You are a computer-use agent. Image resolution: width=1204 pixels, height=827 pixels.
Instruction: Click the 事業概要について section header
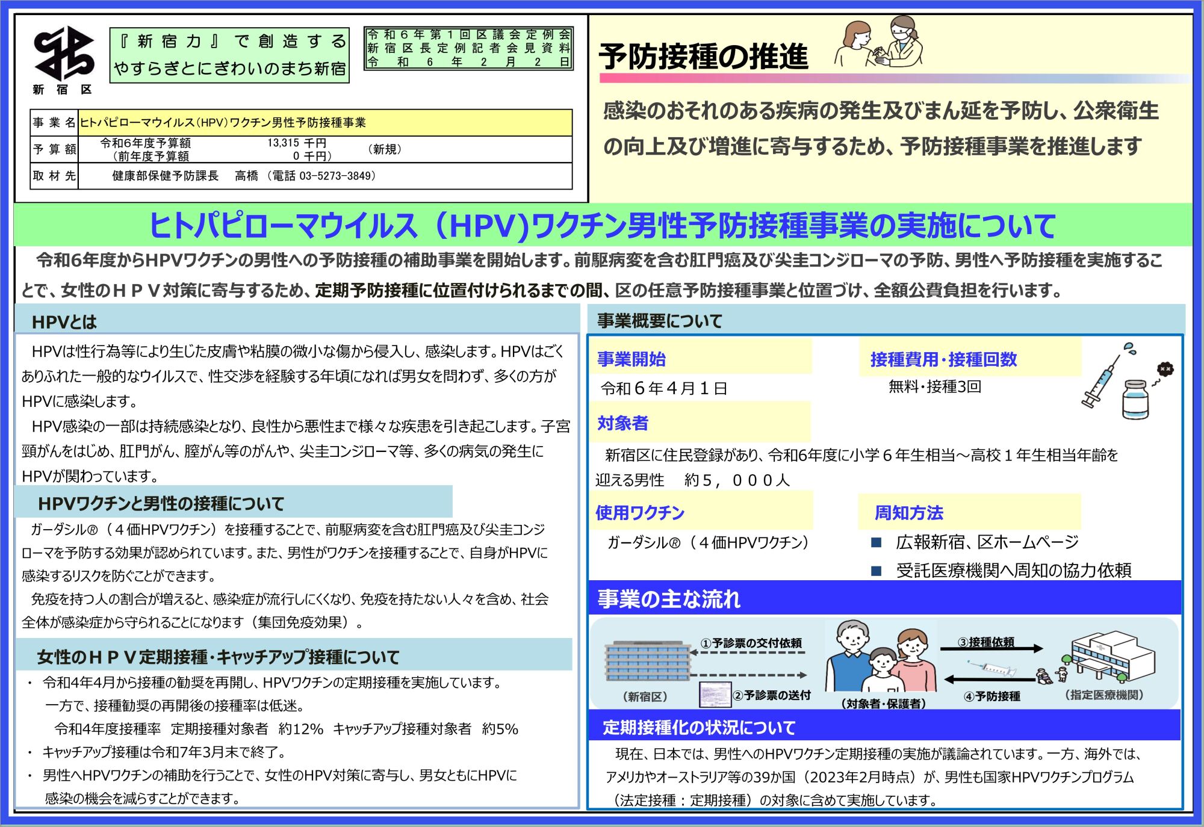[x=659, y=321]
